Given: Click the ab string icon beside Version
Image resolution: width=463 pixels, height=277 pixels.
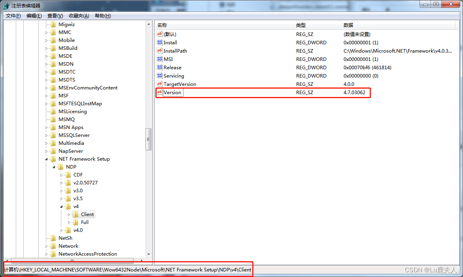Looking at the screenshot, I should (x=160, y=92).
